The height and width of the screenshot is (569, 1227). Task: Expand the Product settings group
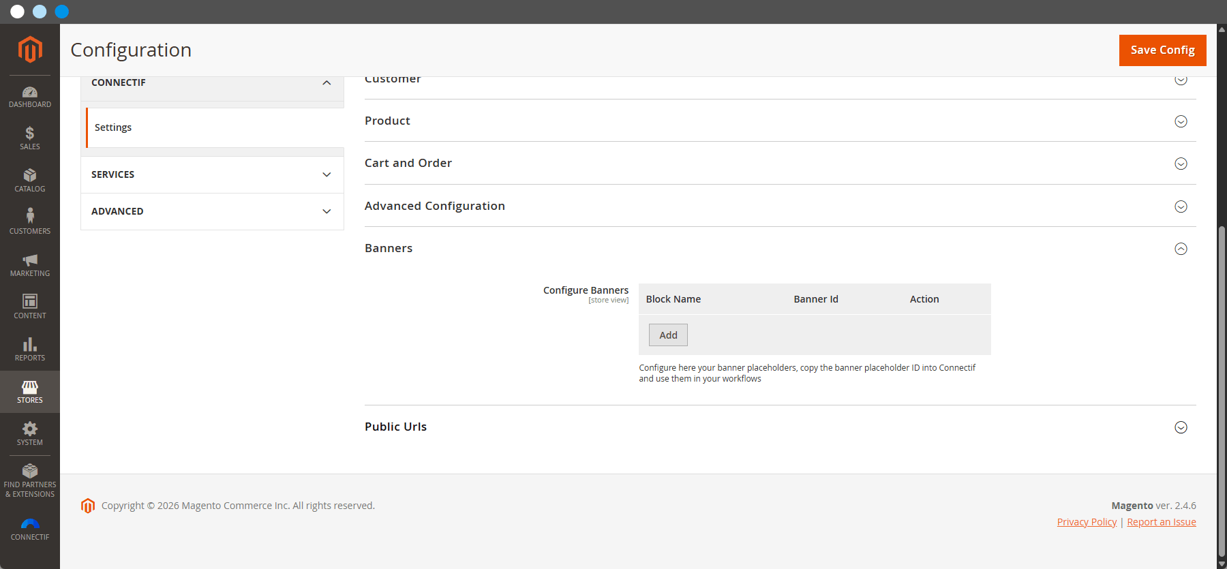pyautogui.click(x=780, y=121)
